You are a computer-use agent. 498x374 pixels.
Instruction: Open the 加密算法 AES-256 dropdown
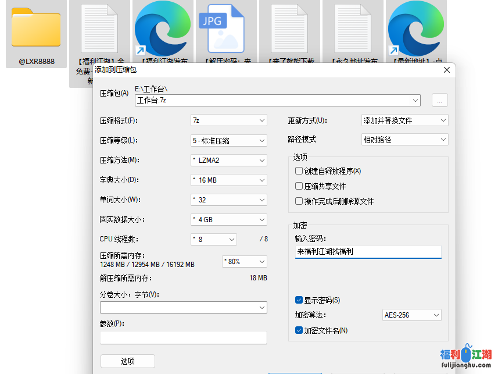coord(411,315)
